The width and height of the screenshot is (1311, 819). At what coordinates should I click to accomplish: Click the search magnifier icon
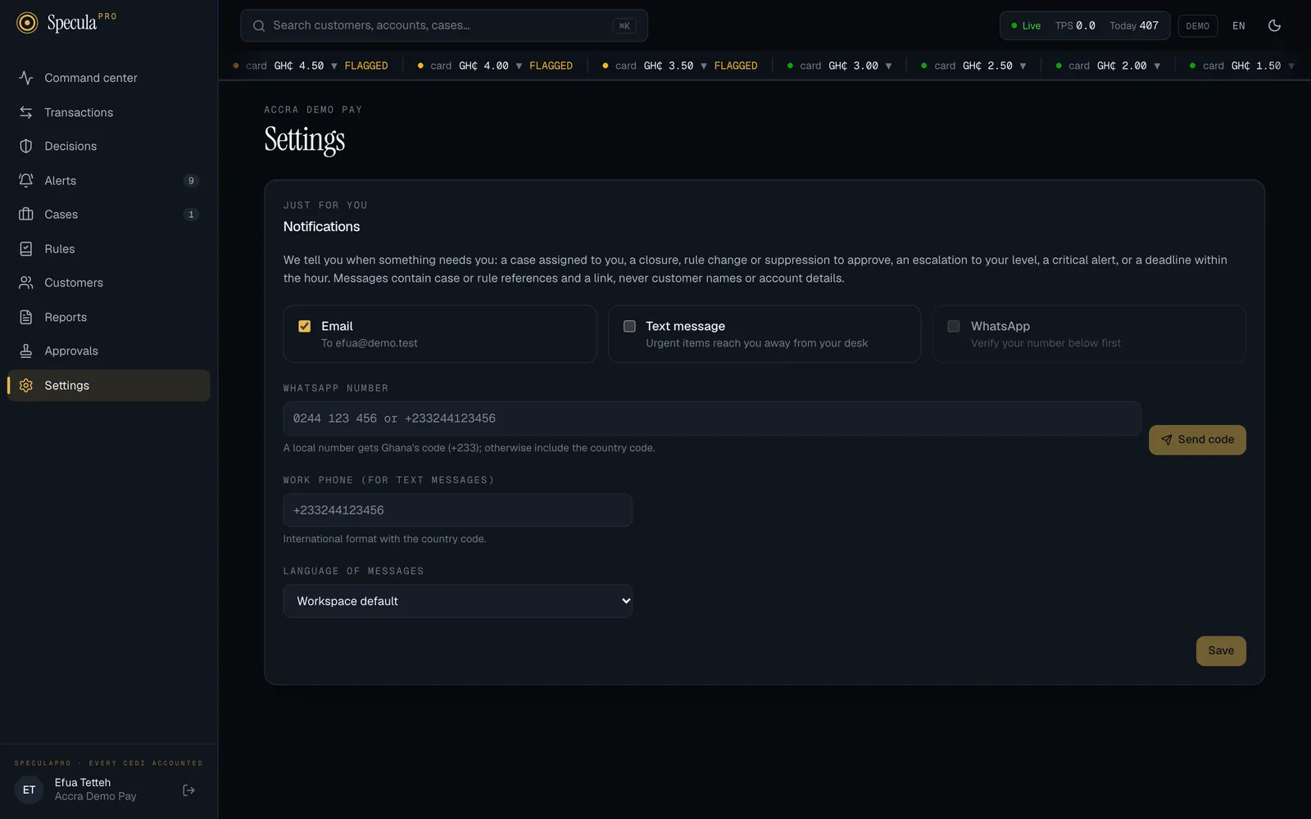tap(259, 25)
